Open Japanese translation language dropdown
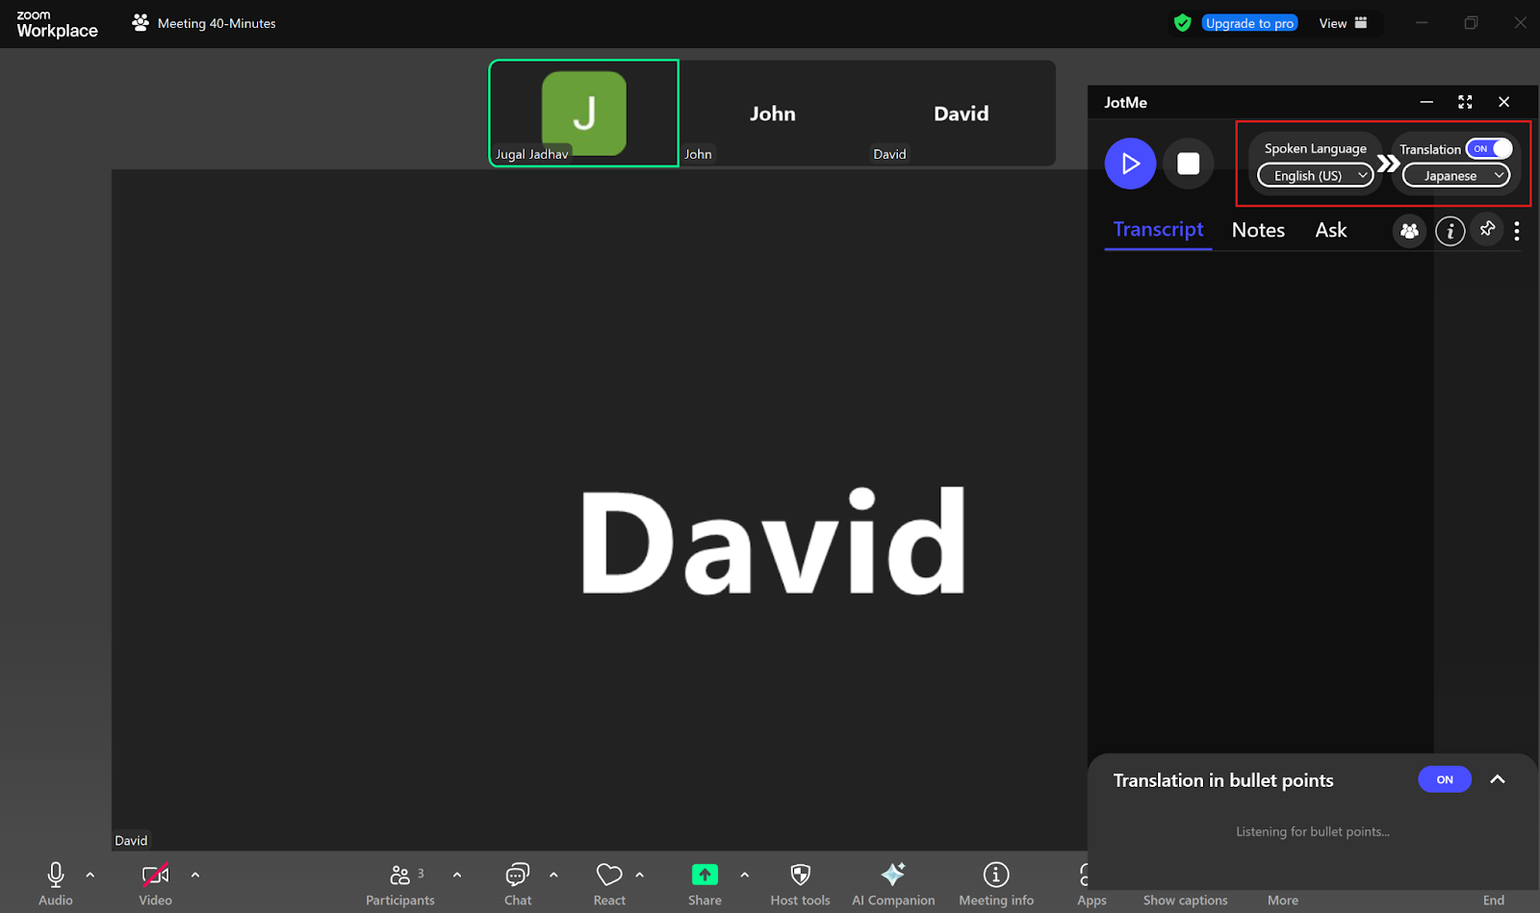Viewport: 1540px width, 913px height. point(1455,175)
